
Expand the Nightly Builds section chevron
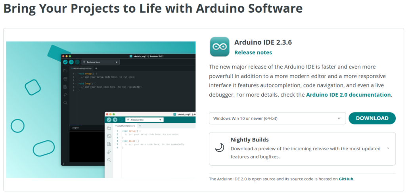click(x=388, y=148)
